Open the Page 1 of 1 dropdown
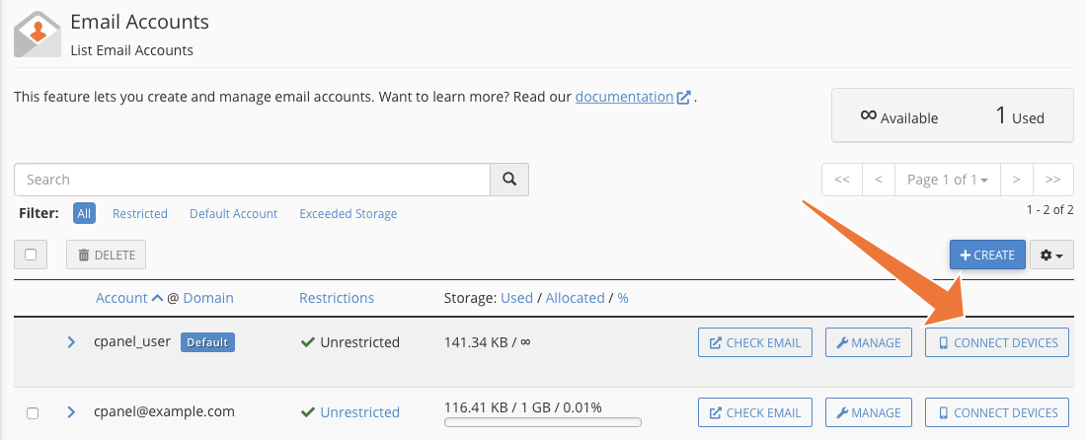Viewport: 1085px width, 440px height. pyautogui.click(x=947, y=180)
